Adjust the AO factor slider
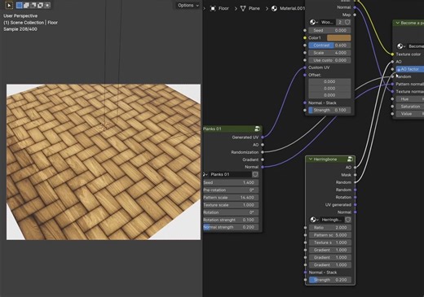This screenshot has height=297, width=424. point(410,69)
